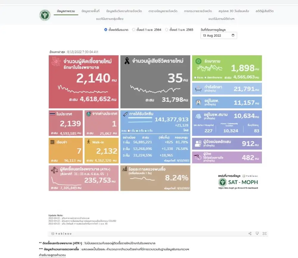Screen dimensions: 298x258
Task: Click the Walk-in pedestrian icon
Action: click(89, 142)
